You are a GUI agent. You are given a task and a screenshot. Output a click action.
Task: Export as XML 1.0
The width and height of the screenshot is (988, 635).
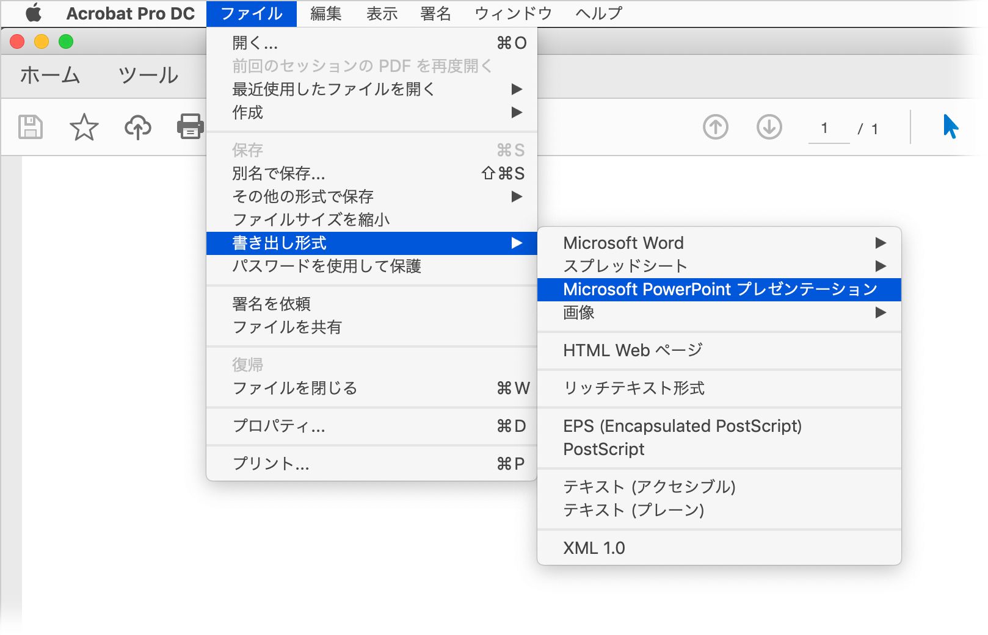coord(719,548)
